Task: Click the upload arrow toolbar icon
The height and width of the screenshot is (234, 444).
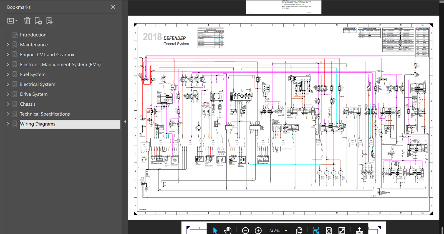Action: (359, 230)
